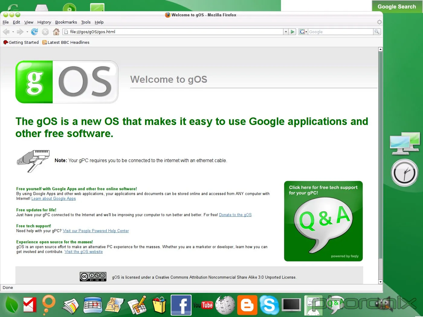423x317 pixels.
Task: Open the spreadsheet-with-pencil Docs icon in dock
Action: pos(137,305)
